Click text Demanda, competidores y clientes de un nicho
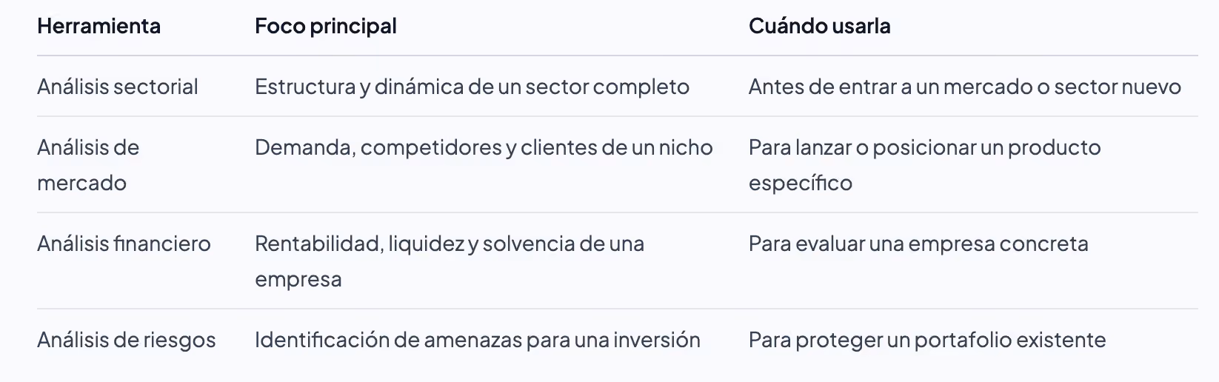The image size is (1219, 382). click(484, 147)
